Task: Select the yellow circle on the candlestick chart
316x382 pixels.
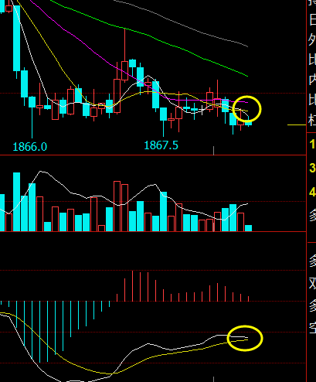Action: (x=246, y=109)
